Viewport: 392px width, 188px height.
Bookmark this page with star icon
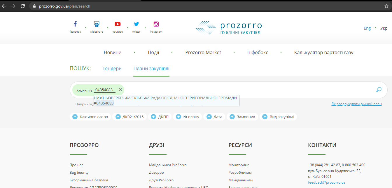point(386,6)
